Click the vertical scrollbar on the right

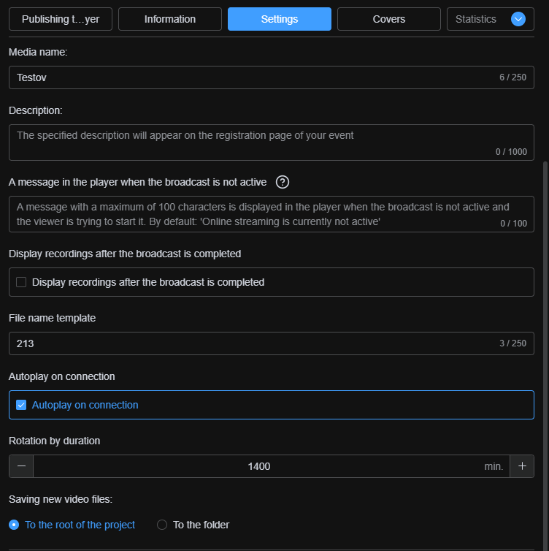pyautogui.click(x=545, y=355)
